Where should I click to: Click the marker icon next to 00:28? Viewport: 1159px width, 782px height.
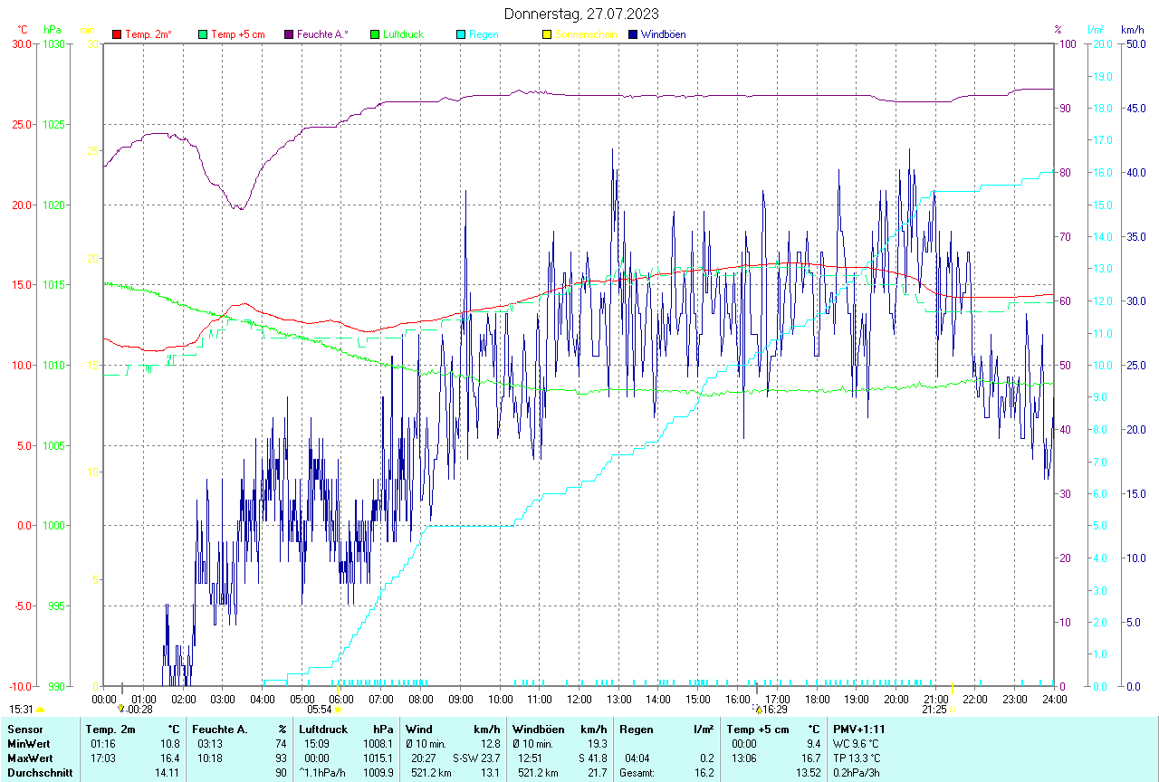click(x=120, y=710)
